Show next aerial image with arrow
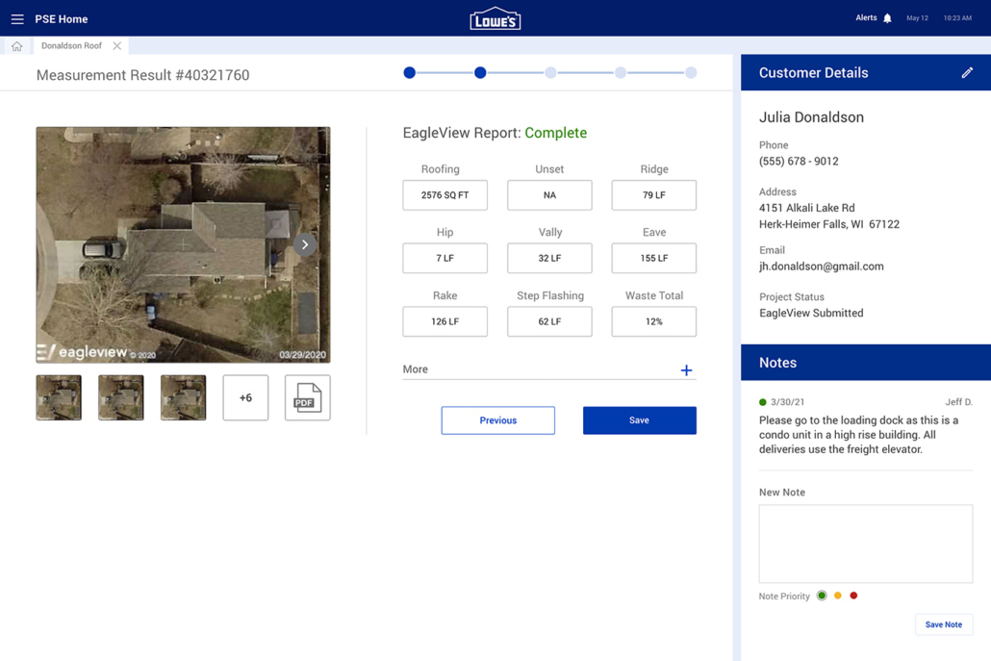 [x=305, y=244]
